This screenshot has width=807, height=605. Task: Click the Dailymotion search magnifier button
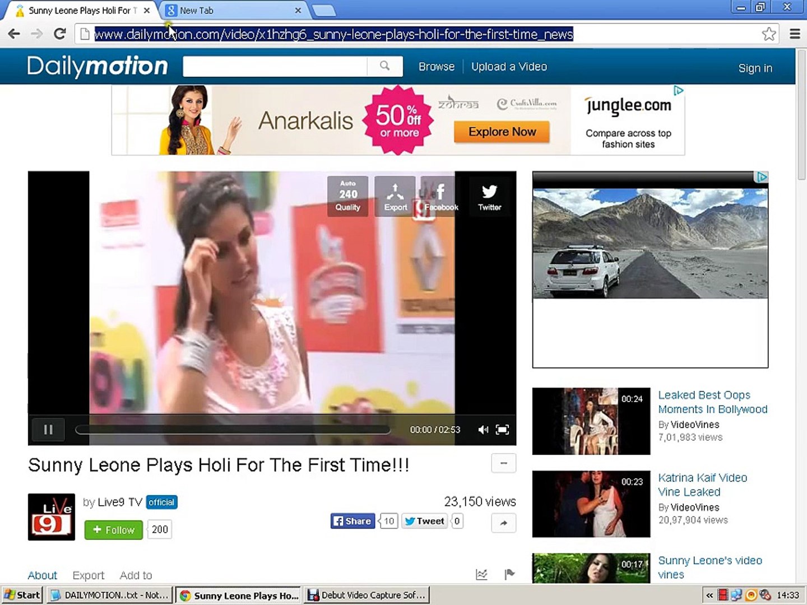coord(384,66)
